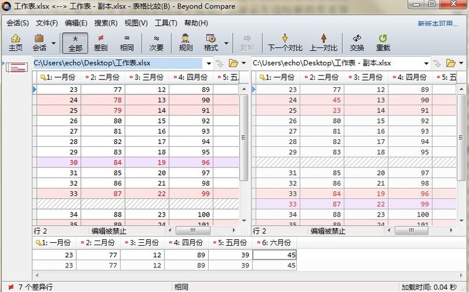Expand the left folder icon dropdown arrow
This screenshot has height=292, width=469.
point(244,63)
